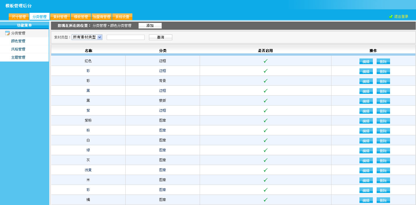The height and width of the screenshot is (205, 416).
Task: Toggle enabled checkmark for 绿 row
Action: pyautogui.click(x=266, y=150)
